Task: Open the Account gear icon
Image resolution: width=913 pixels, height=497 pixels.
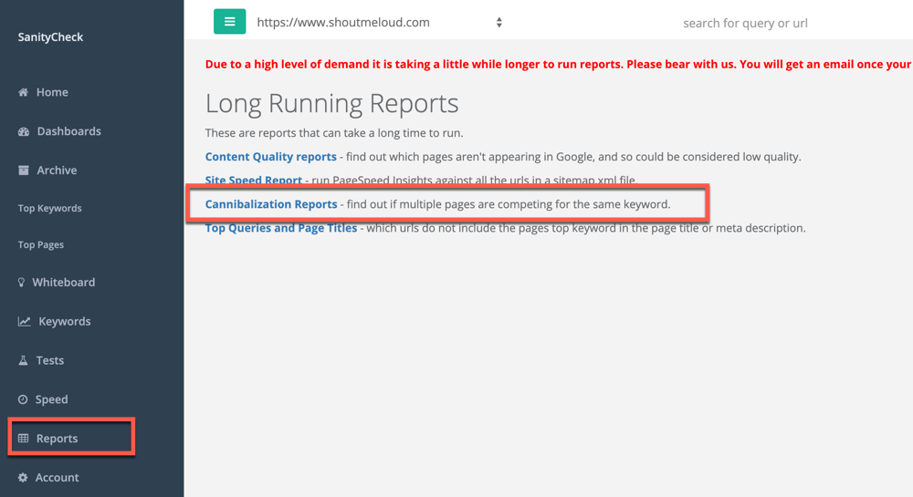Action: (23, 477)
